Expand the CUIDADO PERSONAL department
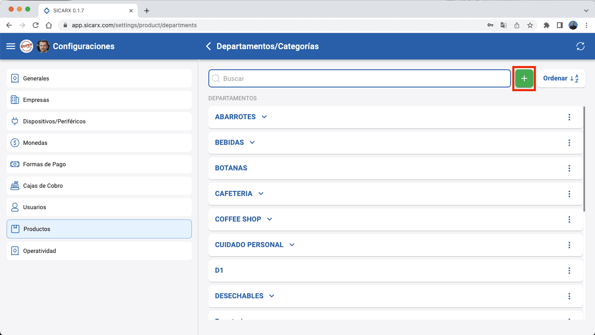This screenshot has height=335, width=595. [x=292, y=245]
